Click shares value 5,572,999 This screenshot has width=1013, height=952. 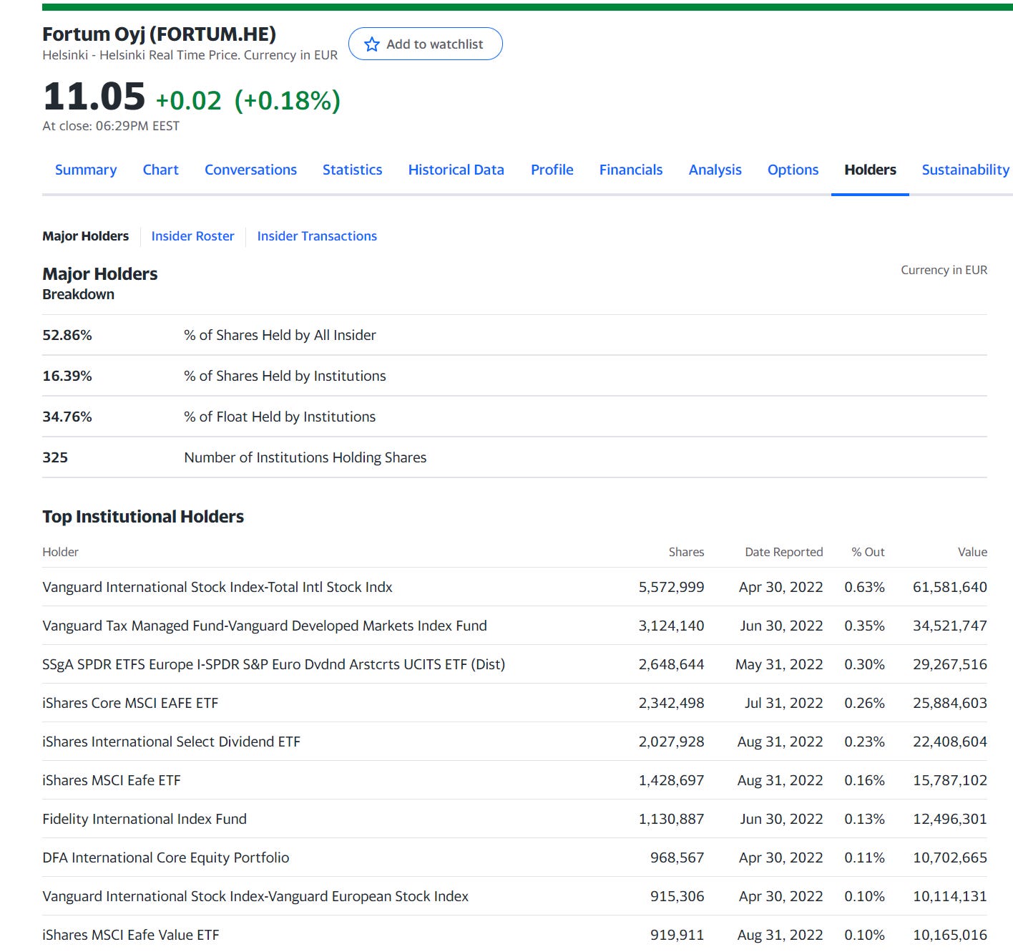coord(671,587)
